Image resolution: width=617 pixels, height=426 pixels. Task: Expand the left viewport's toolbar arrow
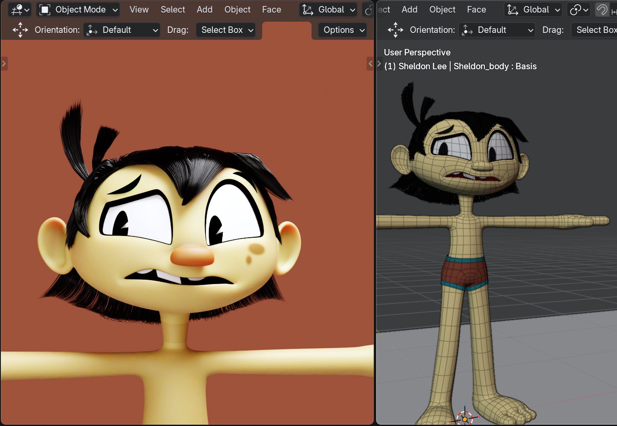[x=4, y=64]
